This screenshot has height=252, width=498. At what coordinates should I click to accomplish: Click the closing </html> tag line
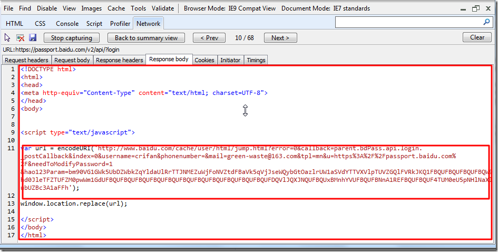[33, 235]
